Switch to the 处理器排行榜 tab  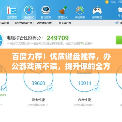[x=44, y=23]
